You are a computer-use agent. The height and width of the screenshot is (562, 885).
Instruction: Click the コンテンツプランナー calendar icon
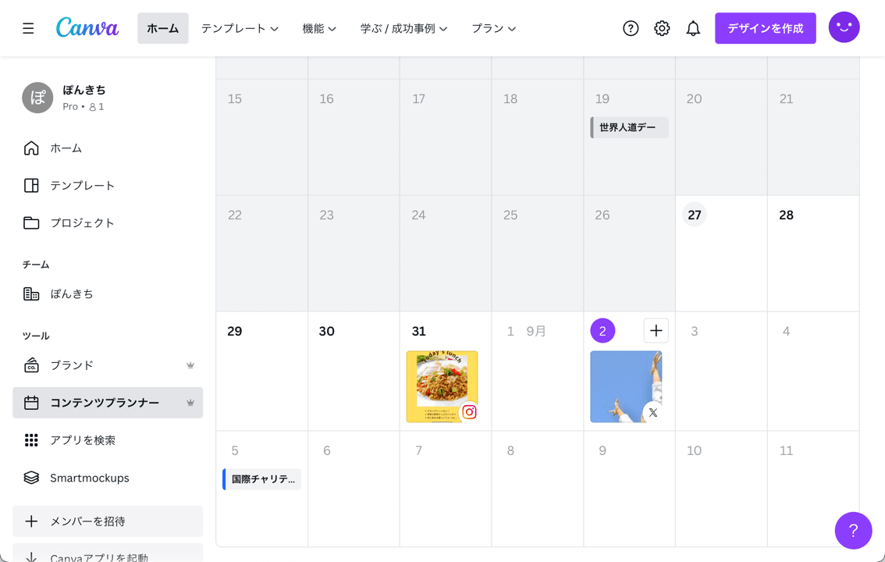pyautogui.click(x=31, y=403)
